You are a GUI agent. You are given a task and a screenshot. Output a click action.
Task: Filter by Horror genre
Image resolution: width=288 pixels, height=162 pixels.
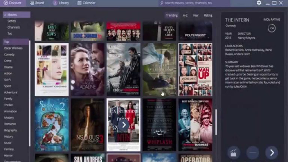point(8,155)
